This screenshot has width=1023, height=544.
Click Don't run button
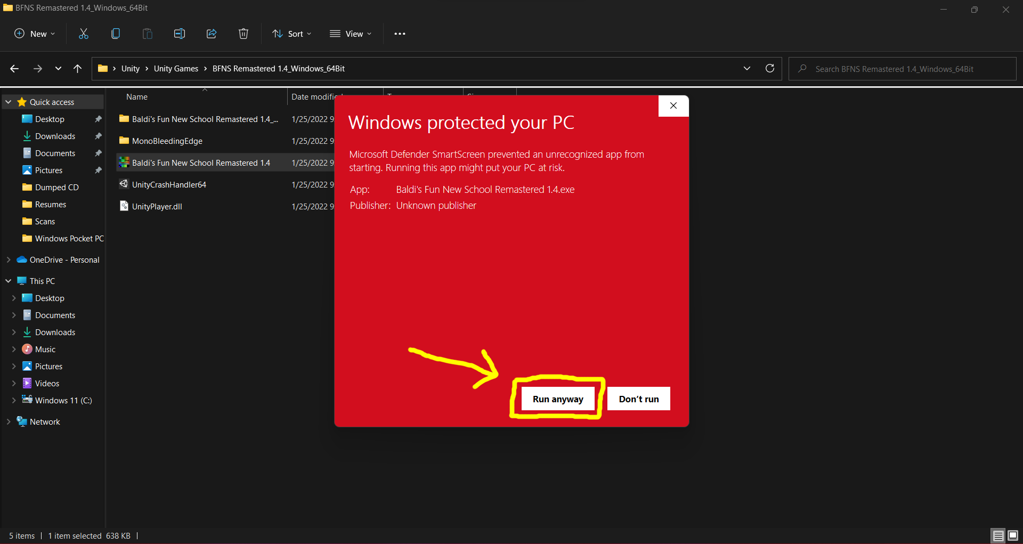pyautogui.click(x=639, y=399)
